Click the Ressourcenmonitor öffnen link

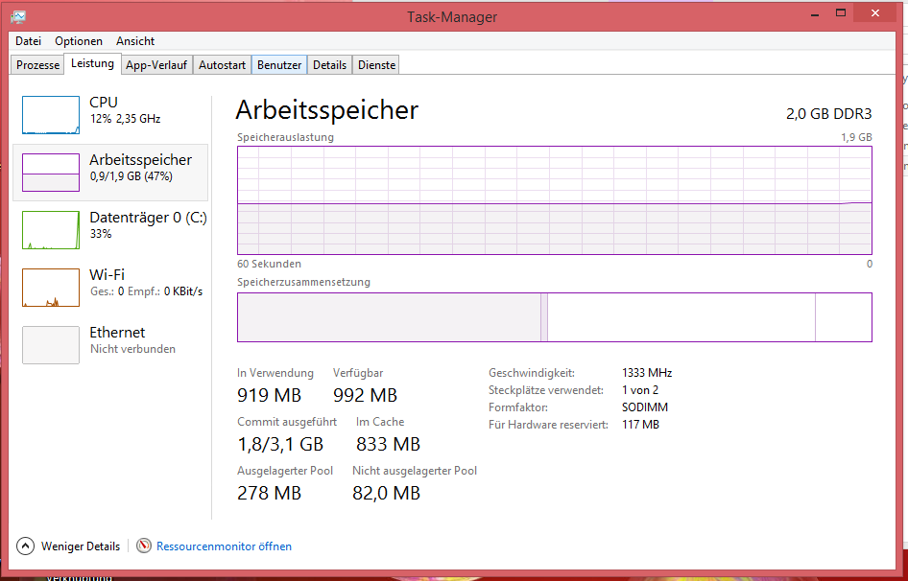click(x=224, y=546)
